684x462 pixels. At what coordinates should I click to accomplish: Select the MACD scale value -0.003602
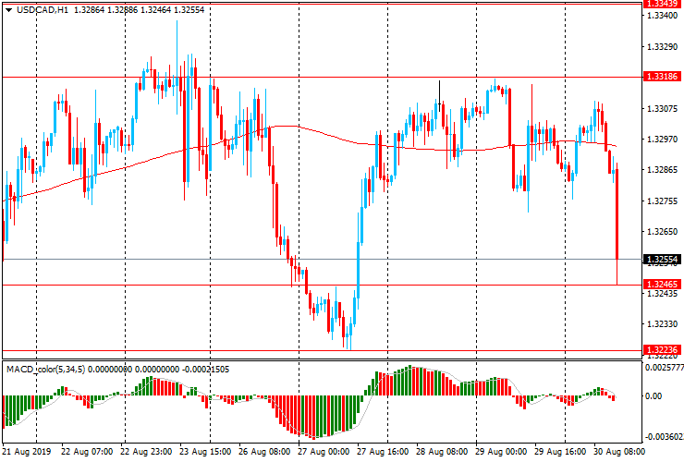point(665,437)
